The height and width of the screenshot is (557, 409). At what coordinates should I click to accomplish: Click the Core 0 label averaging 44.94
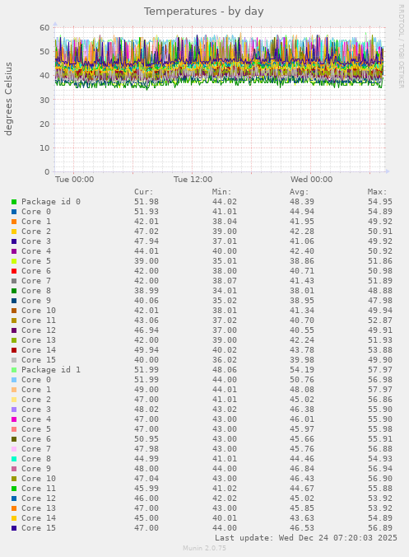coord(36,212)
